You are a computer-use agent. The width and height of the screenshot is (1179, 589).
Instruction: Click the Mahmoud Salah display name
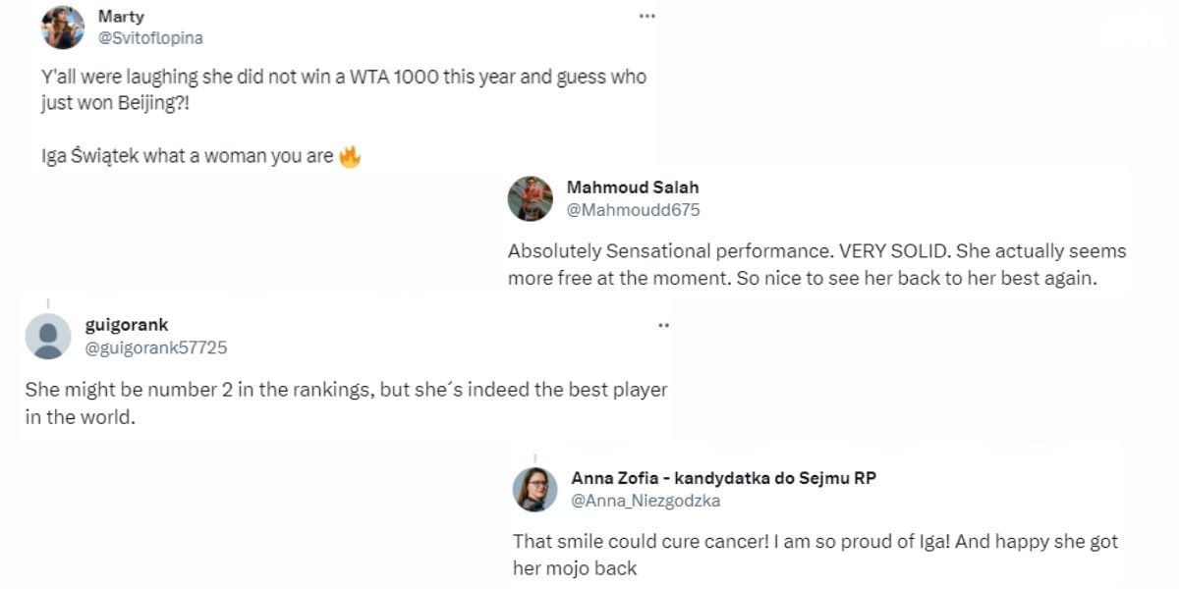(633, 187)
